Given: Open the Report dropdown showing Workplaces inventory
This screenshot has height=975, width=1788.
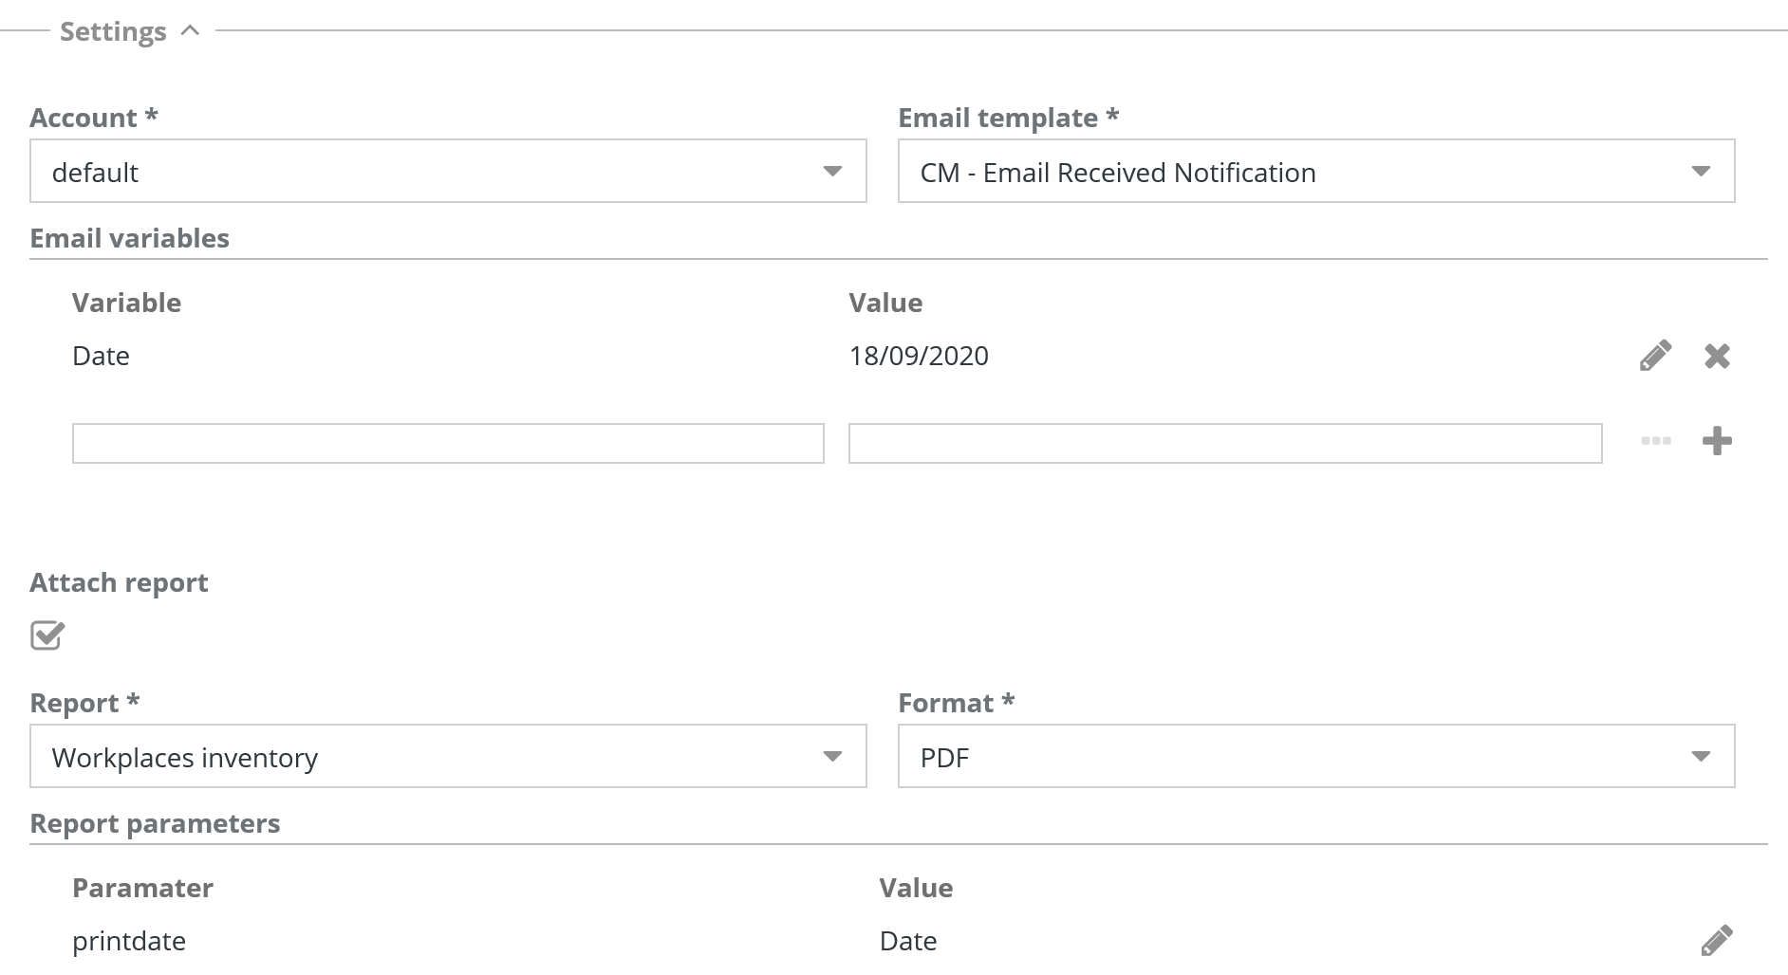Looking at the screenshot, I should (x=447, y=757).
